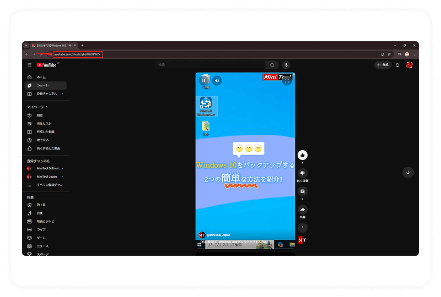Open the browser profile avatar
Viewport: 441px width, 297px height.
(407, 54)
